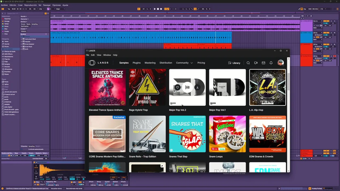Toggle the Simpler LFO on switch
This screenshot has width=340, height=191.
coord(71,182)
